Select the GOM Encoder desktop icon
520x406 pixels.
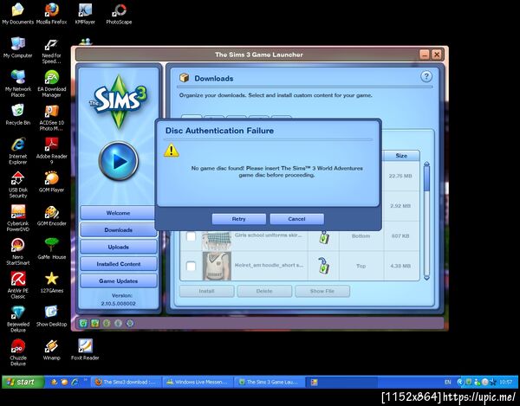click(51, 216)
